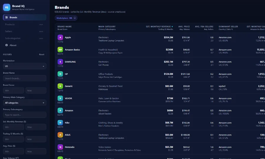Click the Avg. Price Max field
Image resolution: width=265 pixels, height=159 pixels.
pos(36,151)
